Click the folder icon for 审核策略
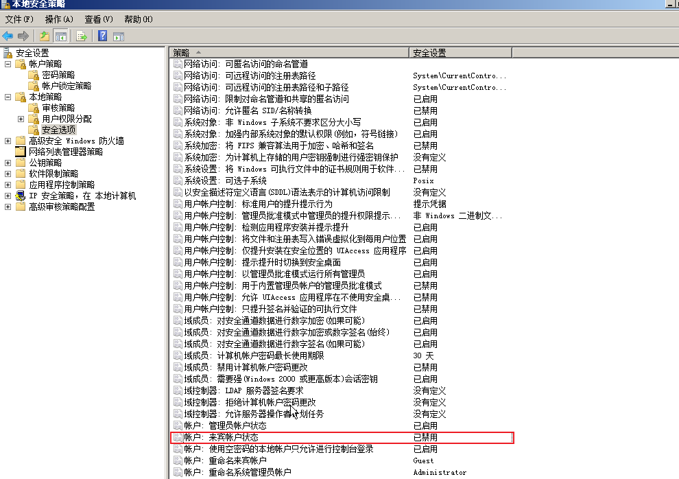Image resolution: width=679 pixels, height=479 pixels. pyautogui.click(x=34, y=108)
